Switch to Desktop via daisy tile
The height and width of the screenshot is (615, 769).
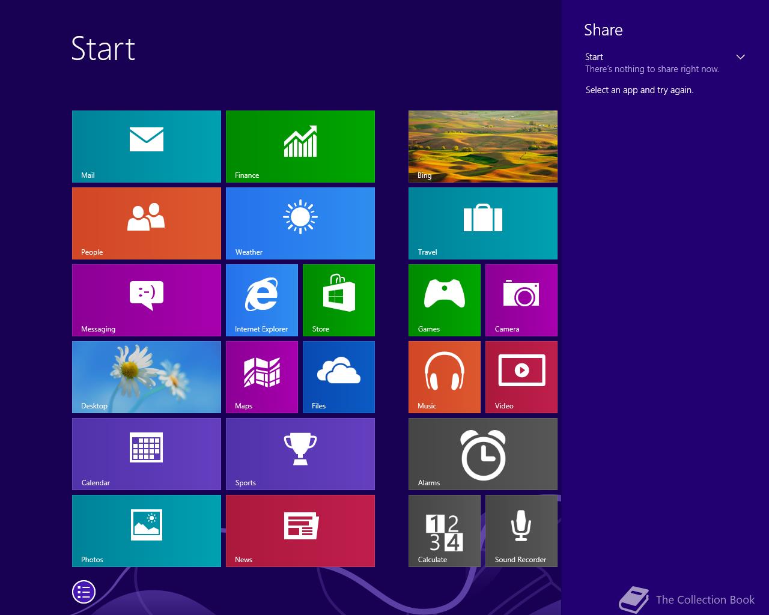147,377
